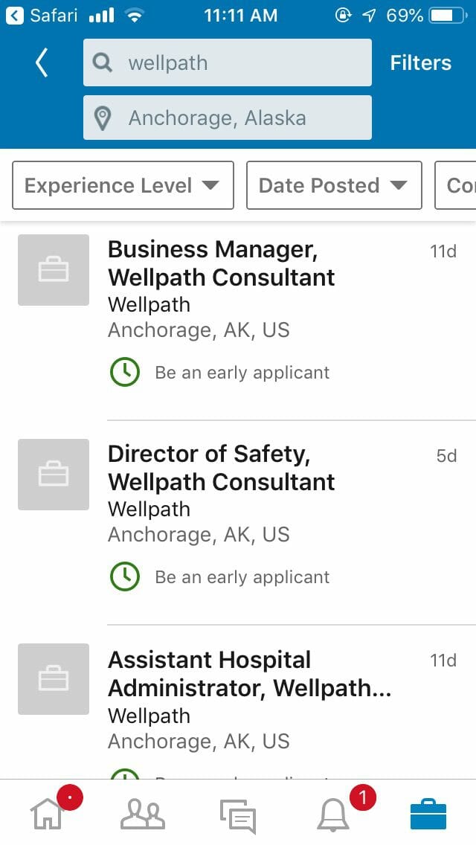This screenshot has height=845, width=476.
Task: Tap the search magnifier icon
Action: (103, 62)
